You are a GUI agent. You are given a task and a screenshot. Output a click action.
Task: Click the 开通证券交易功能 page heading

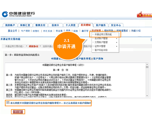tap(11, 39)
